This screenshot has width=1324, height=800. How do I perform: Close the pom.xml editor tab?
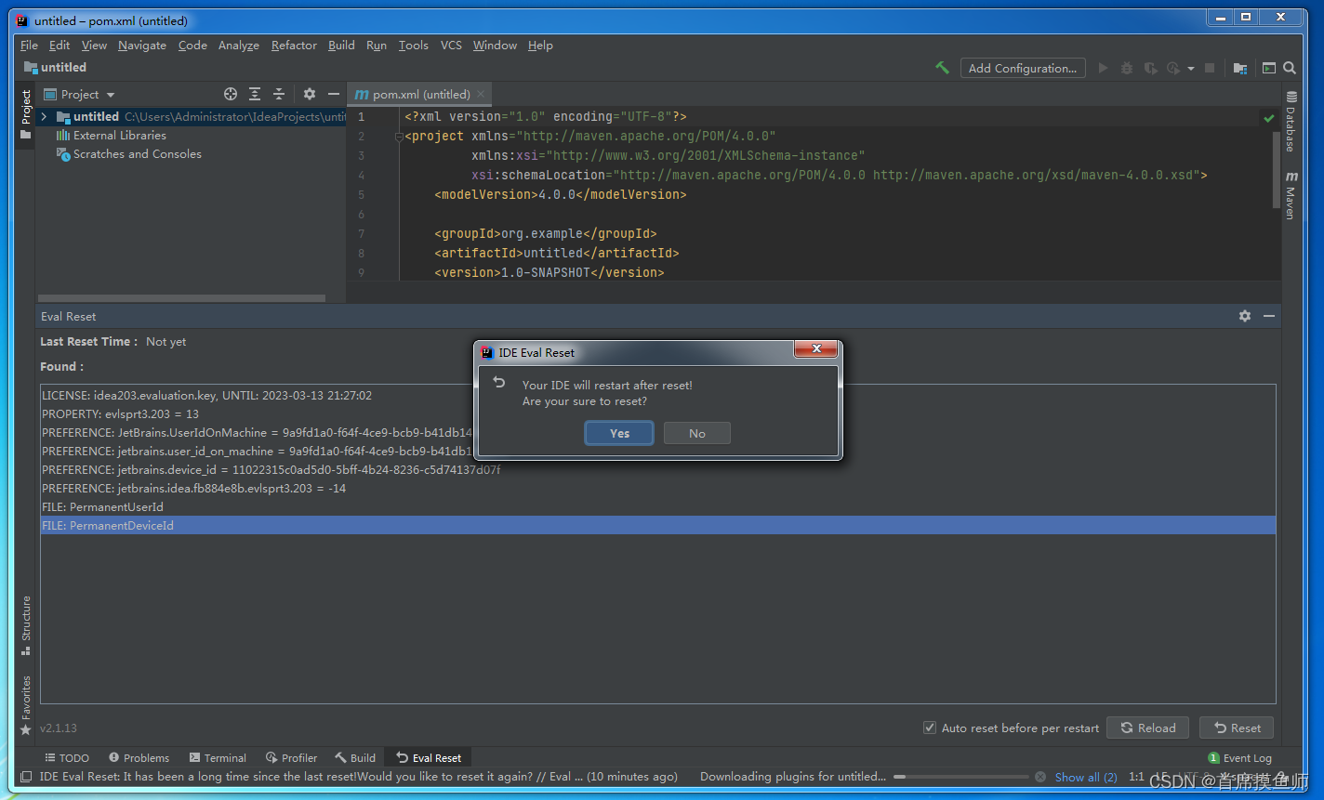481,94
